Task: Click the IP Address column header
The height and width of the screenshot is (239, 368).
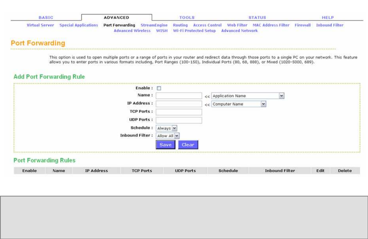Action: [x=96, y=170]
